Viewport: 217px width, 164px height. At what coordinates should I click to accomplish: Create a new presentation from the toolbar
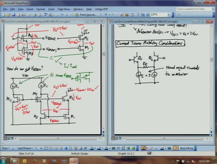[x=4, y=15]
